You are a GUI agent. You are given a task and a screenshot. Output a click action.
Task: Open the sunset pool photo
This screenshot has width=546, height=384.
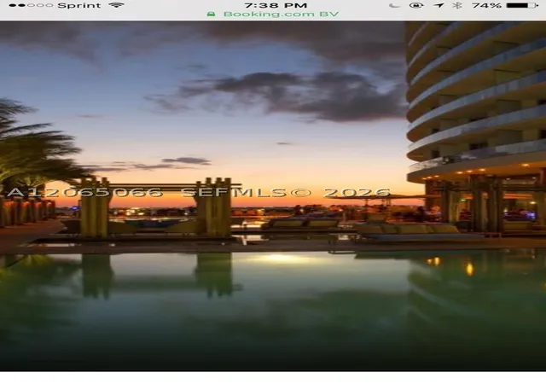pyautogui.click(x=273, y=195)
